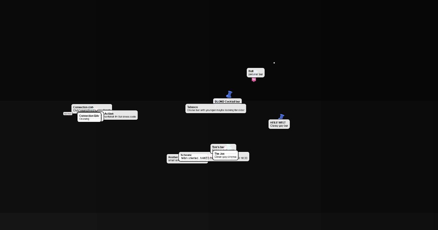
Task: Click the blue pushpin above HEILE WELT
Action: click(281, 116)
